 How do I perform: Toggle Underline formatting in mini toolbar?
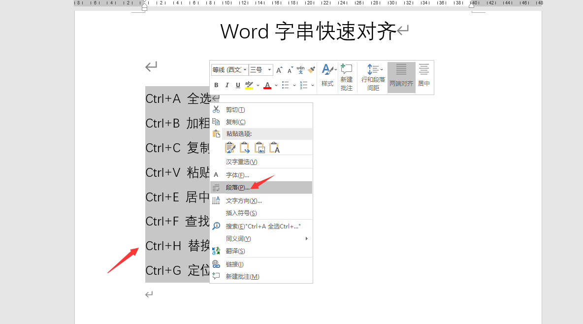pos(238,85)
